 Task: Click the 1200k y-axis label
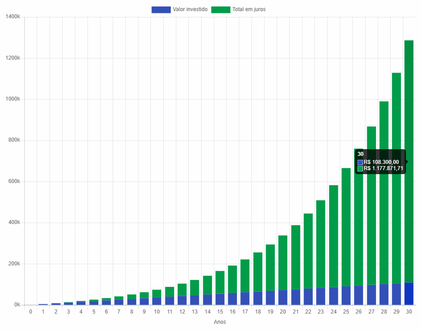12,58
